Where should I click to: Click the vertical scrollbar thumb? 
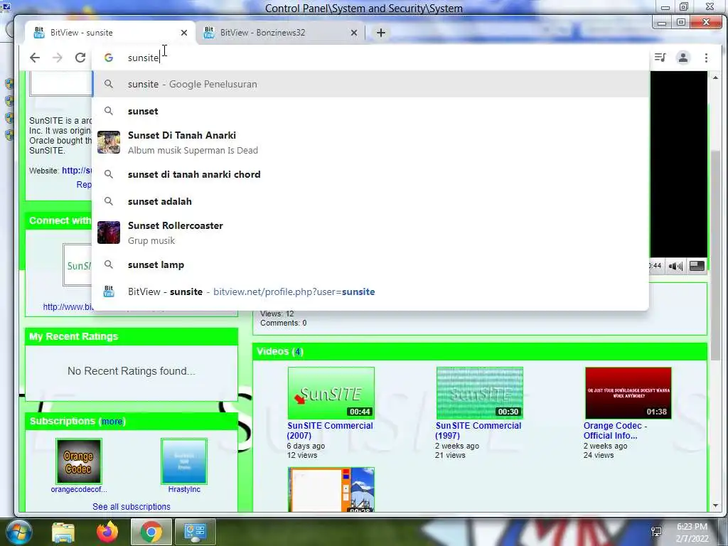coord(715,255)
